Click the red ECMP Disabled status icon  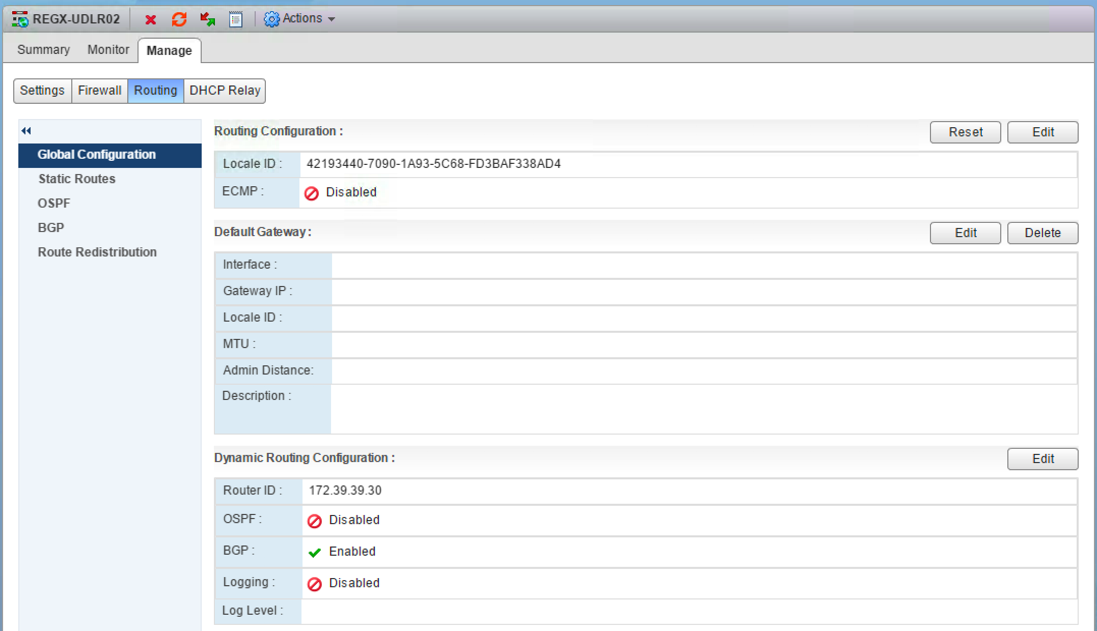tap(311, 193)
